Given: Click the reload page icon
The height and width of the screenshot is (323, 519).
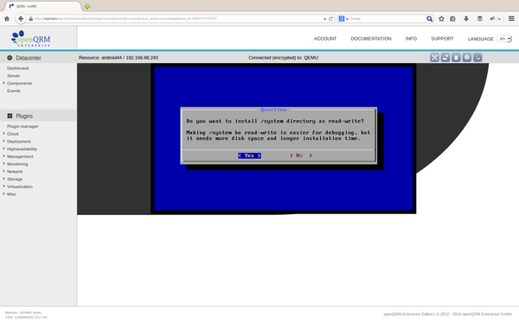Looking at the screenshot, I should (x=330, y=19).
